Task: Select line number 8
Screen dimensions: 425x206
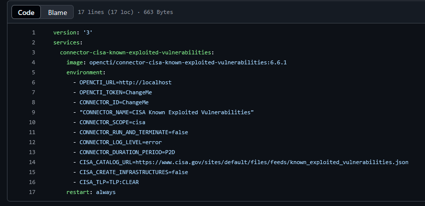Action: coord(33,102)
